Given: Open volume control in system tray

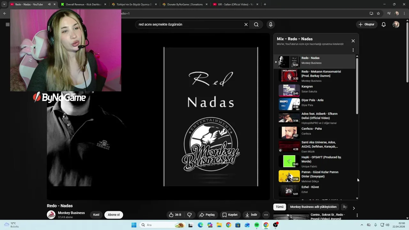Looking at the screenshot, I should 388,225.
